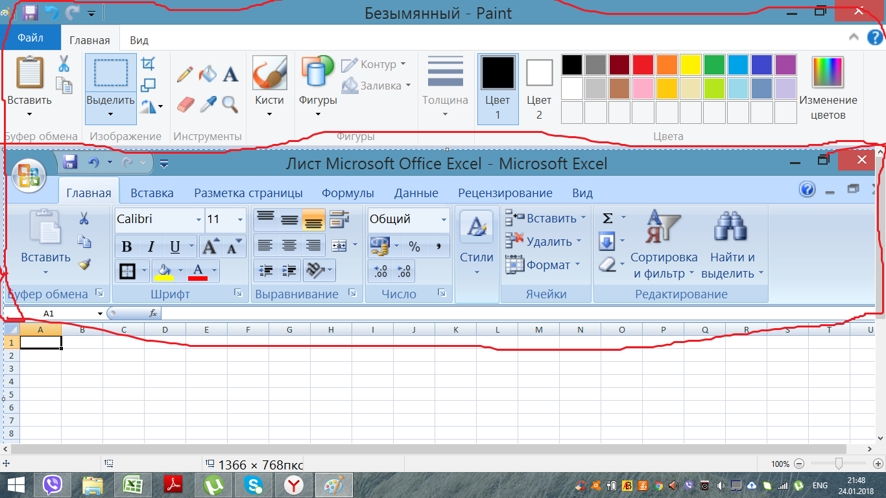Toggle Italic formatting in Excel
This screenshot has height=498, width=886.
(150, 246)
